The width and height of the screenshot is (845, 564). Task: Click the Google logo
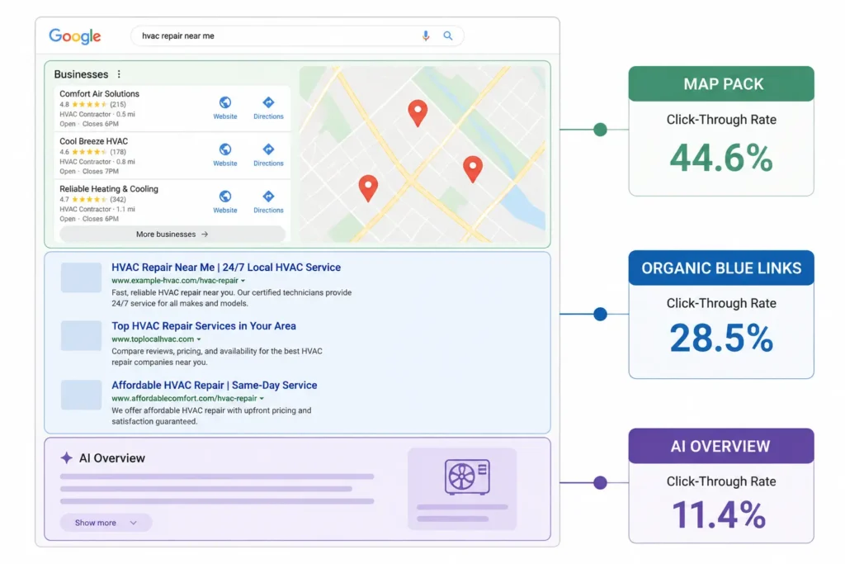pyautogui.click(x=75, y=36)
